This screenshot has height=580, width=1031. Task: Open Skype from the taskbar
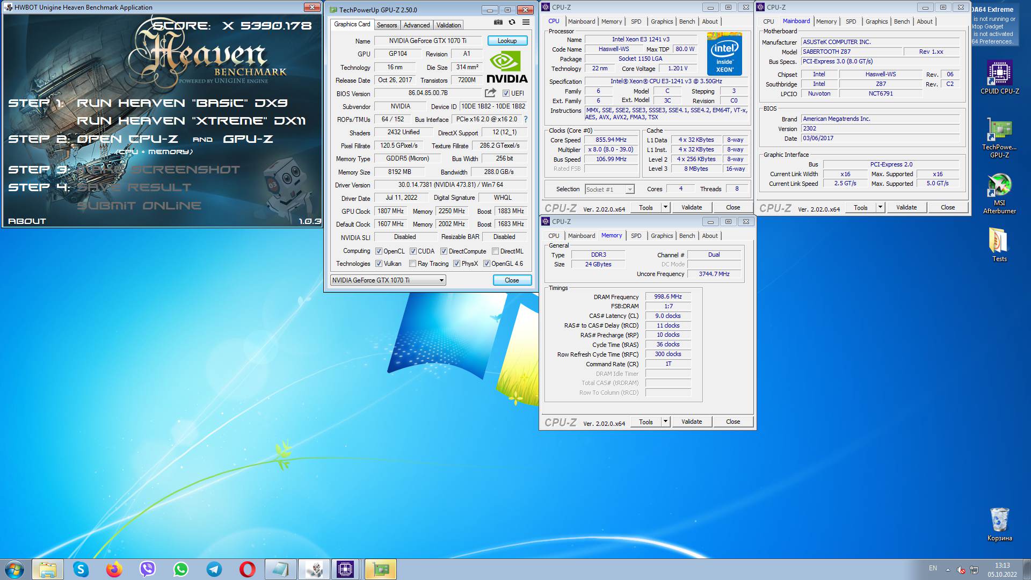pyautogui.click(x=81, y=569)
